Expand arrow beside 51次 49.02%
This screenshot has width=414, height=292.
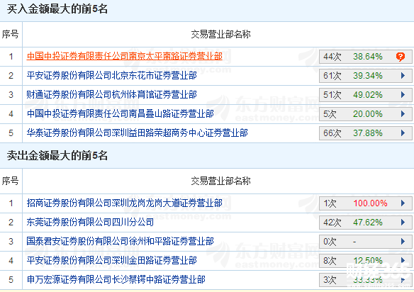tap(403, 95)
